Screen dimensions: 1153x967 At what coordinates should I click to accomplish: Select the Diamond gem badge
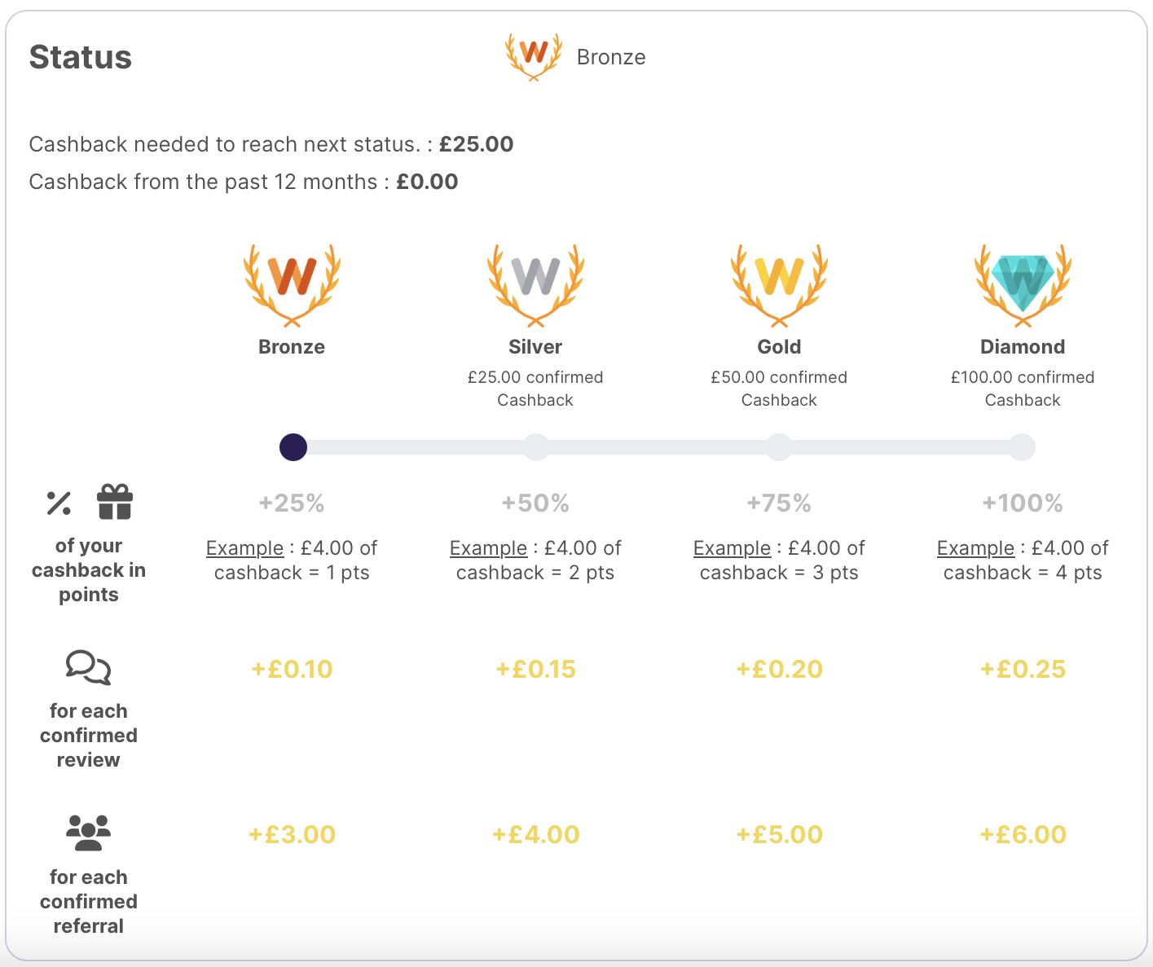pos(1023,285)
